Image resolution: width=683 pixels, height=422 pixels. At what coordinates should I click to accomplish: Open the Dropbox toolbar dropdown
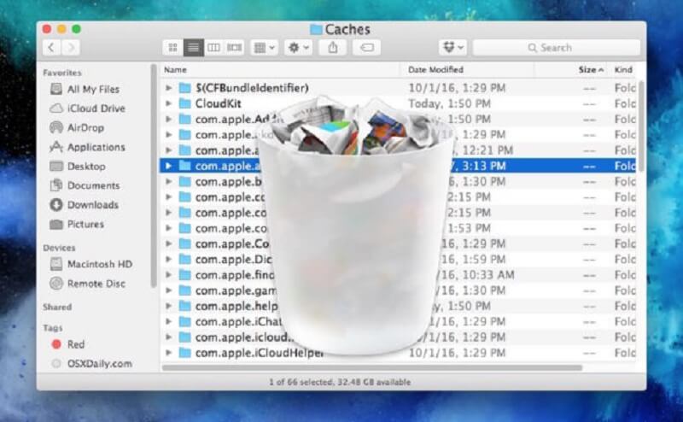pos(452,48)
